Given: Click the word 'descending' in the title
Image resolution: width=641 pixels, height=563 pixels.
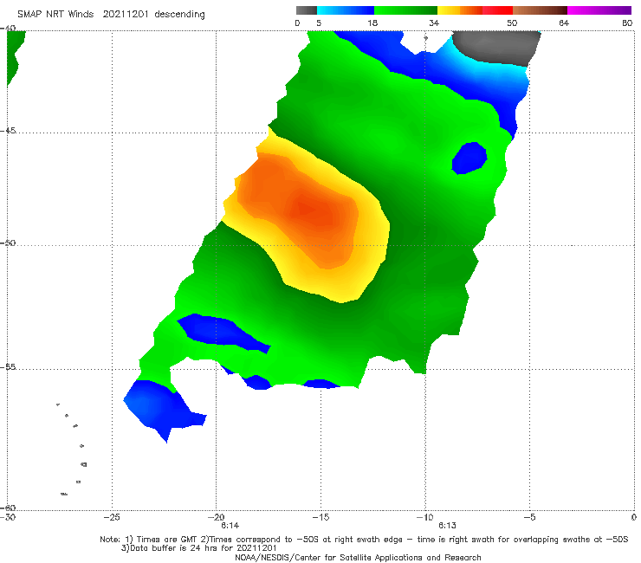Looking at the screenshot, I should click(179, 15).
